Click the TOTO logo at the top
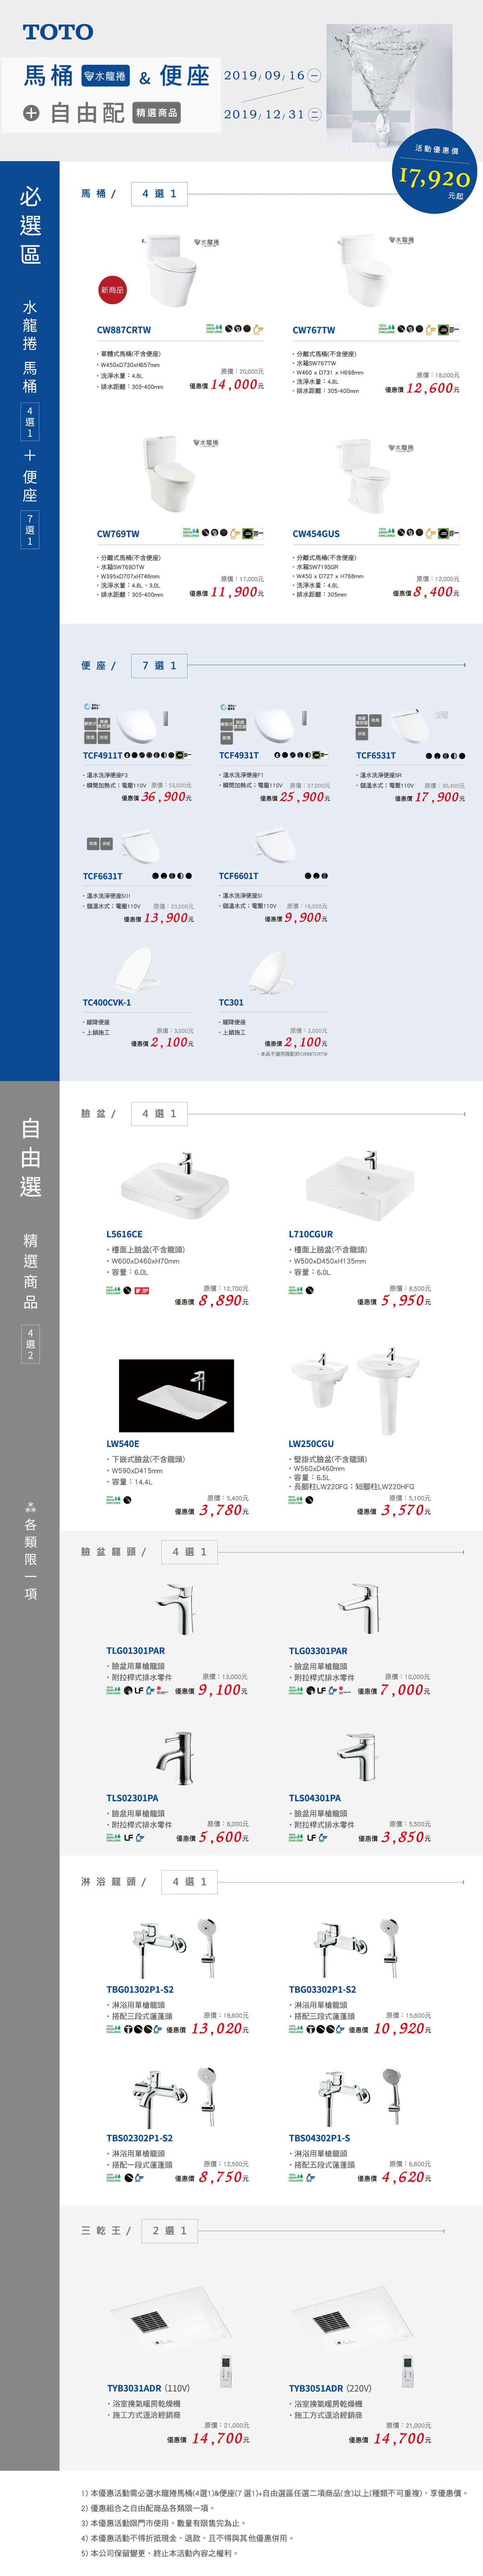The height and width of the screenshot is (2576, 483). (x=58, y=32)
